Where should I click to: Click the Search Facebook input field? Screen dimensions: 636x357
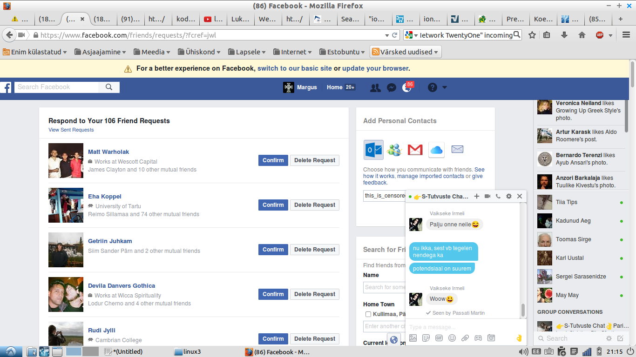tap(56, 87)
